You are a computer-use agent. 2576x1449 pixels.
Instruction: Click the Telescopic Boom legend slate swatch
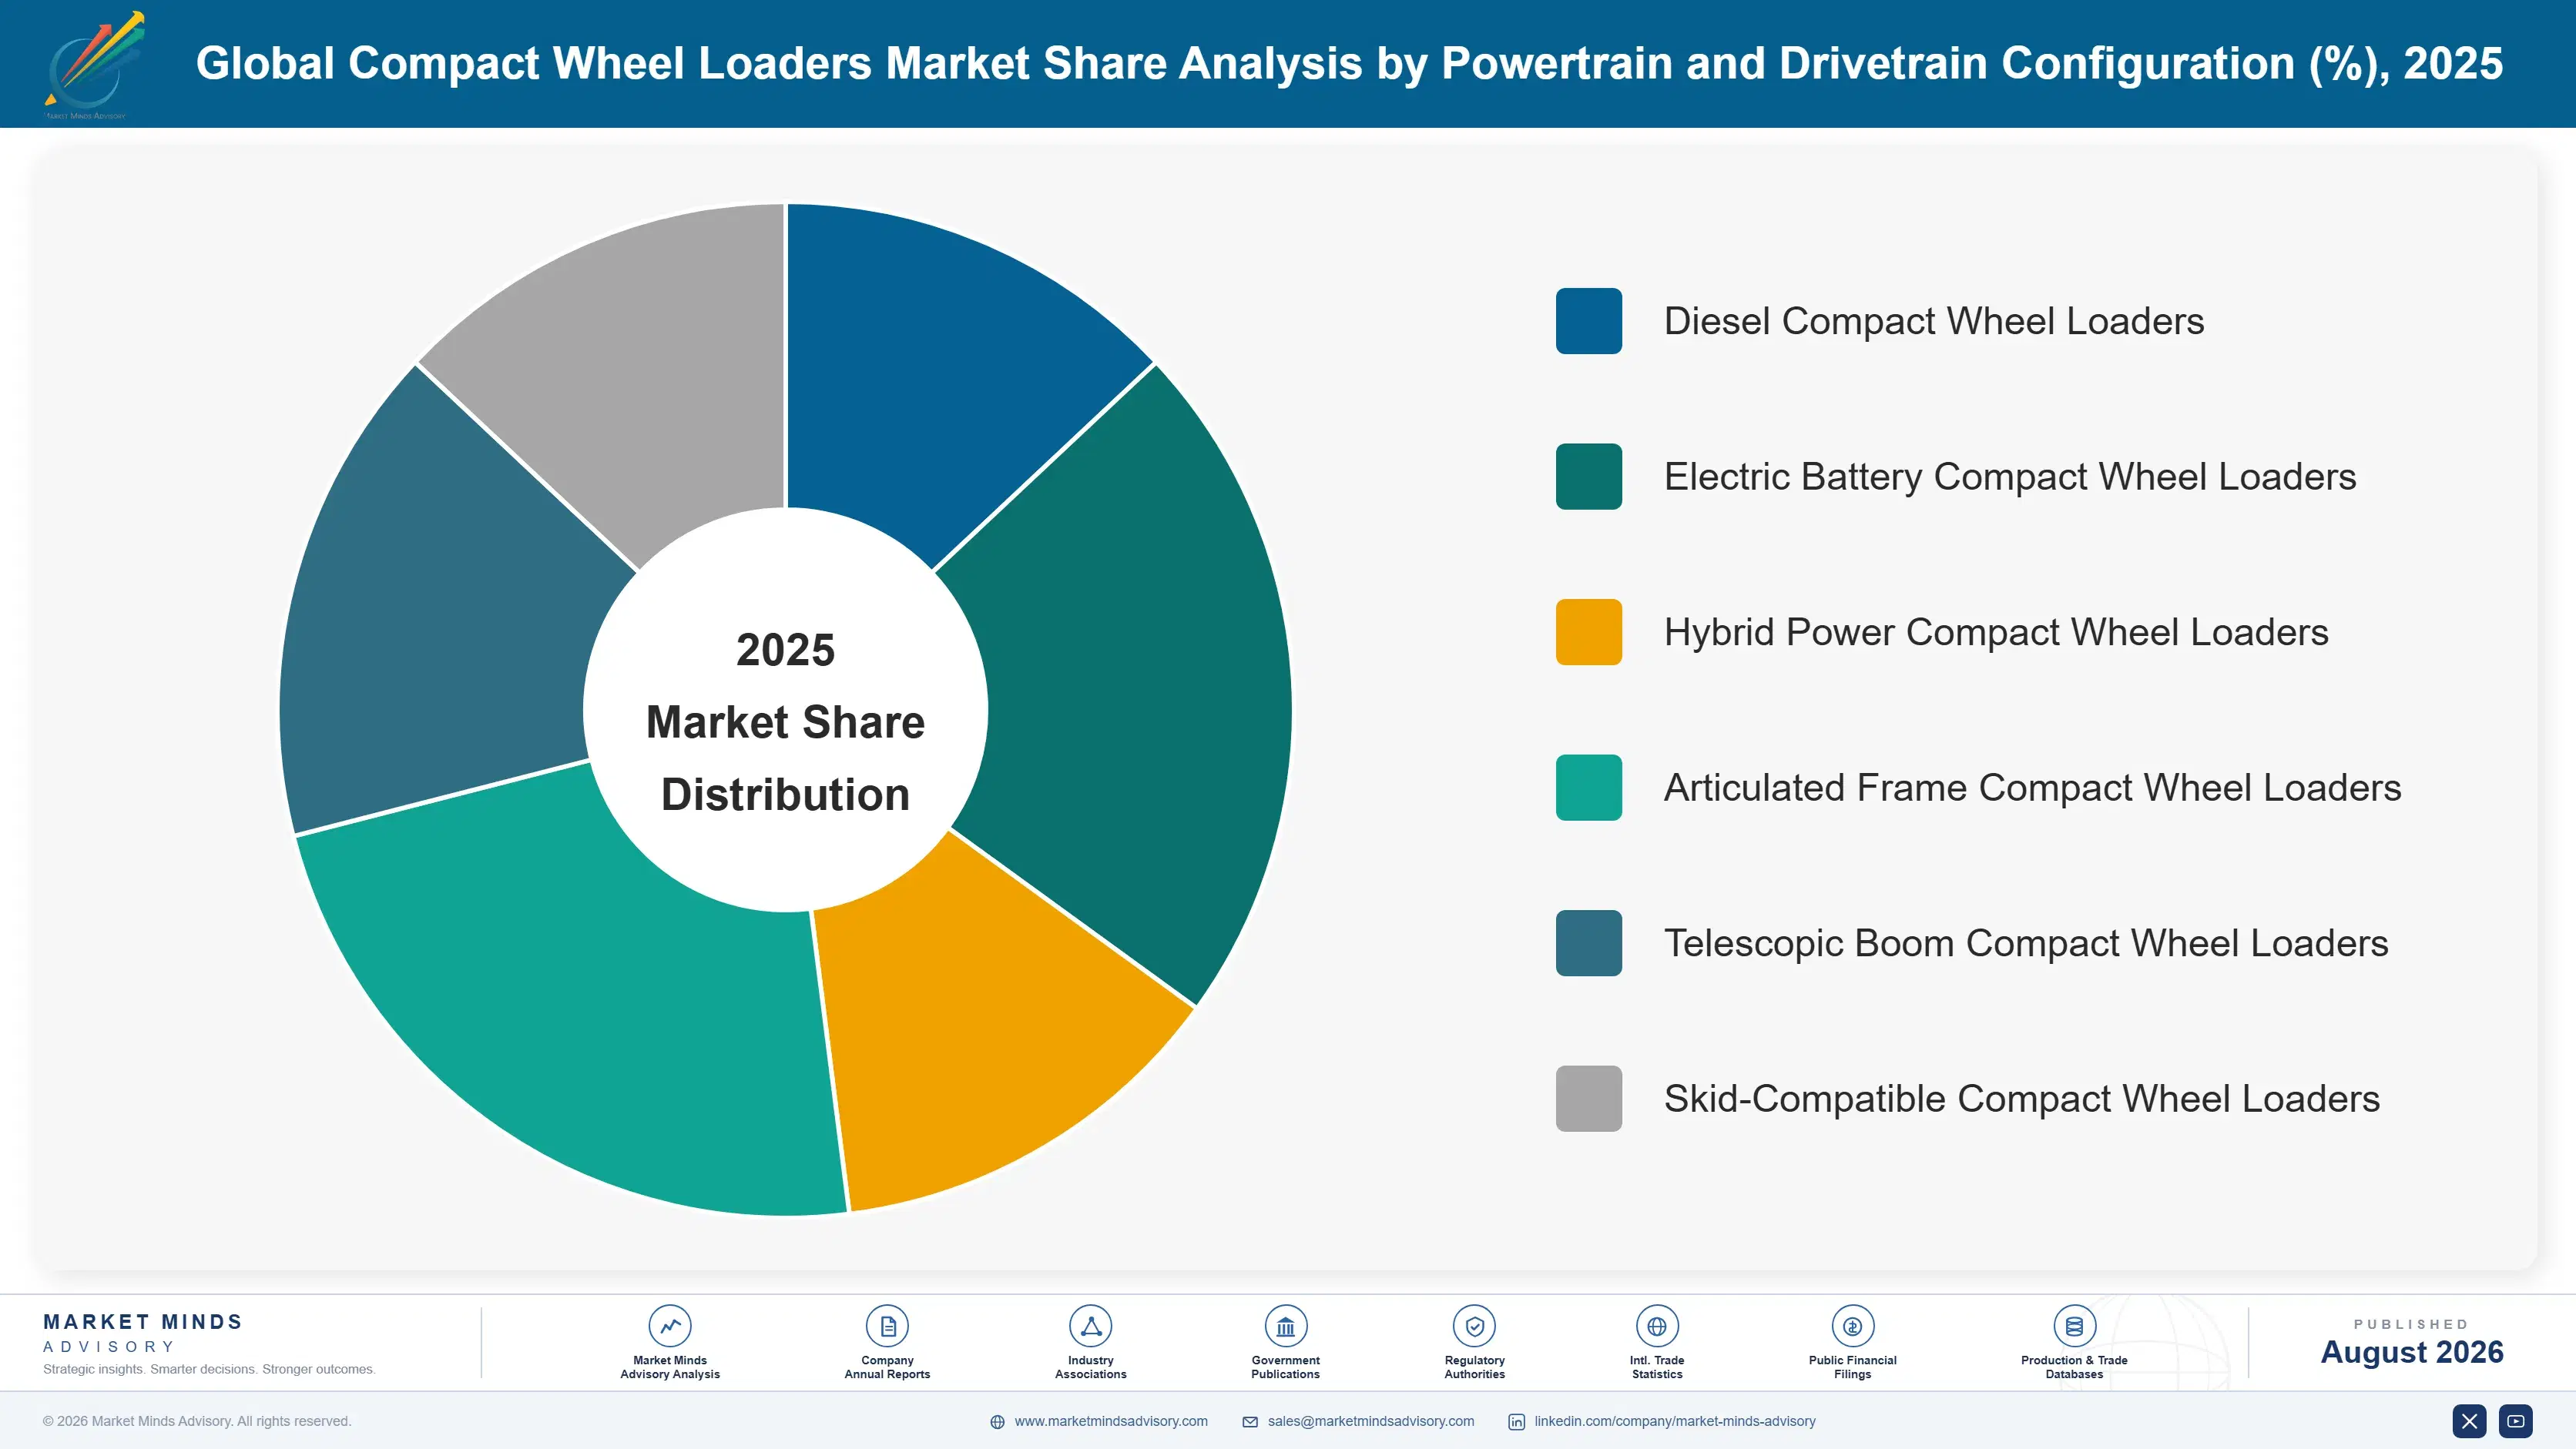click(1588, 943)
